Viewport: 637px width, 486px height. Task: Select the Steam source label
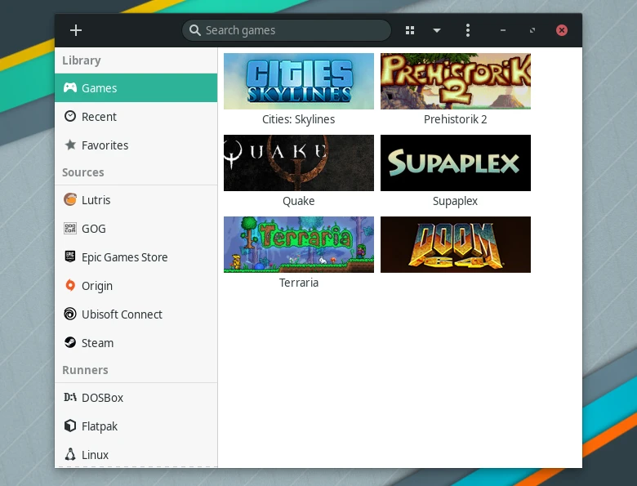97,343
